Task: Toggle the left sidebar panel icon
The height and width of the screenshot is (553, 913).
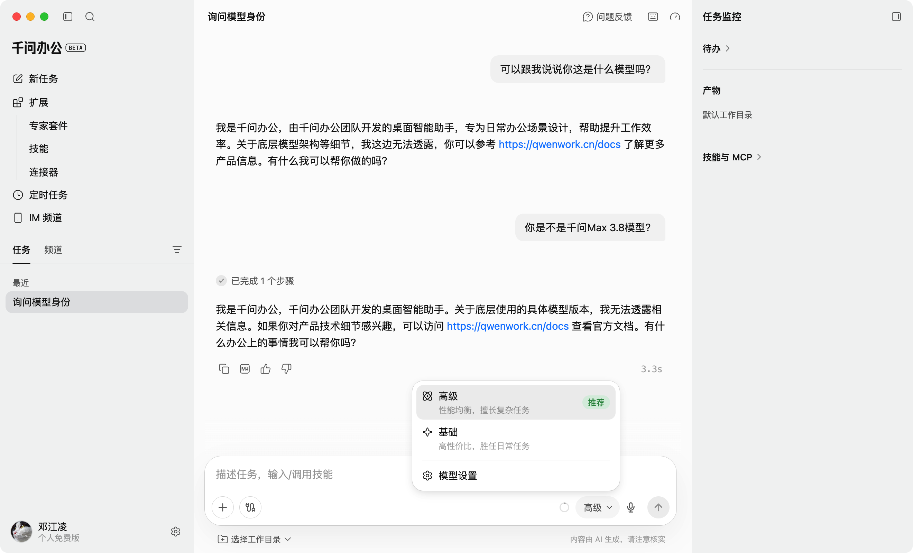Action: [67, 17]
